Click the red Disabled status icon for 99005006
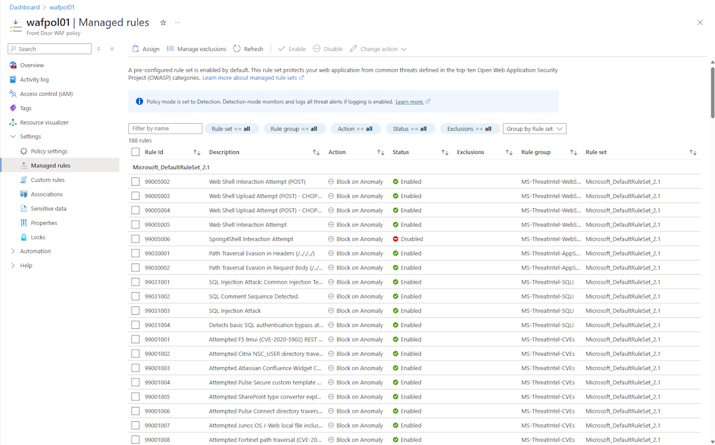The height and width of the screenshot is (445, 715). pos(396,239)
